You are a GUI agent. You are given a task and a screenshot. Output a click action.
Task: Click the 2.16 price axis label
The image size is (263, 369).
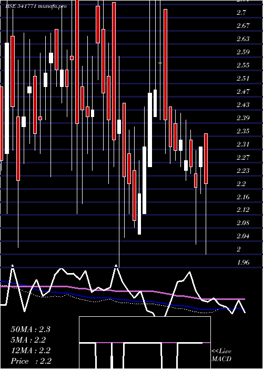tap(243, 197)
